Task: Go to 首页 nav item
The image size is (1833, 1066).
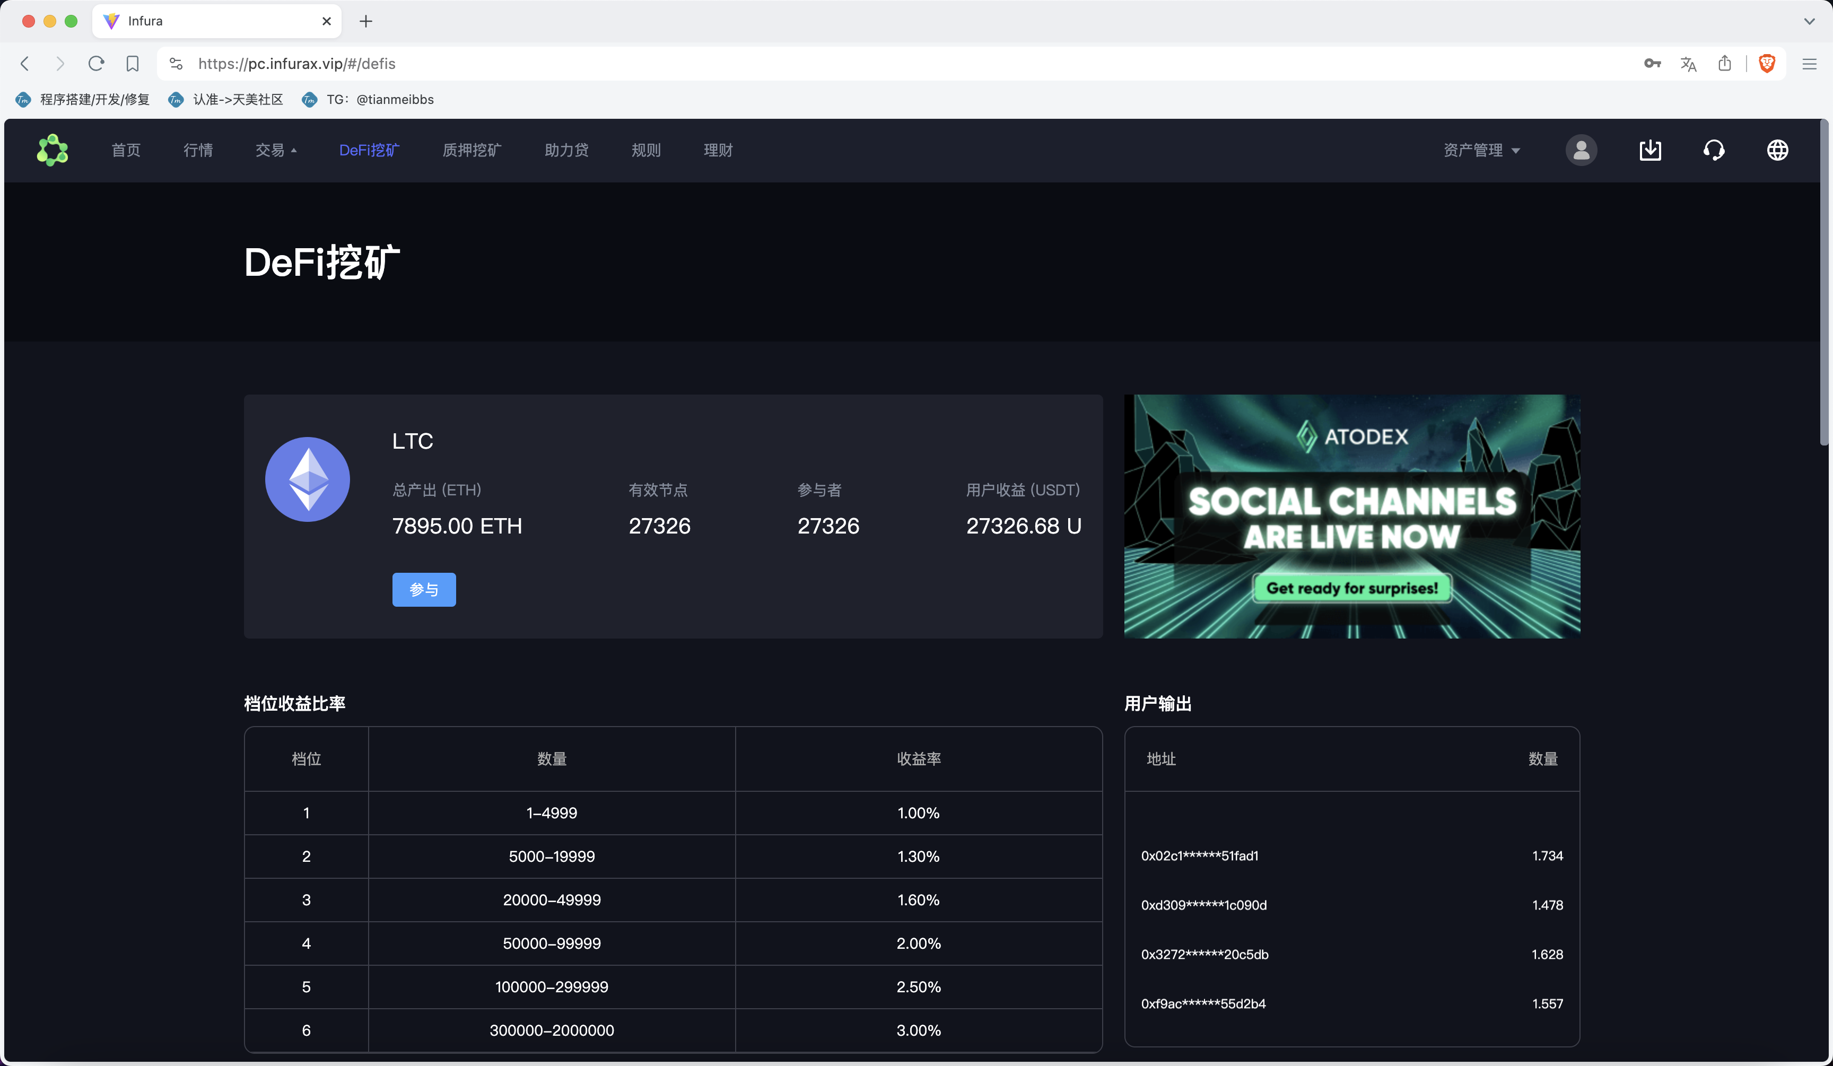Action: pos(126,150)
